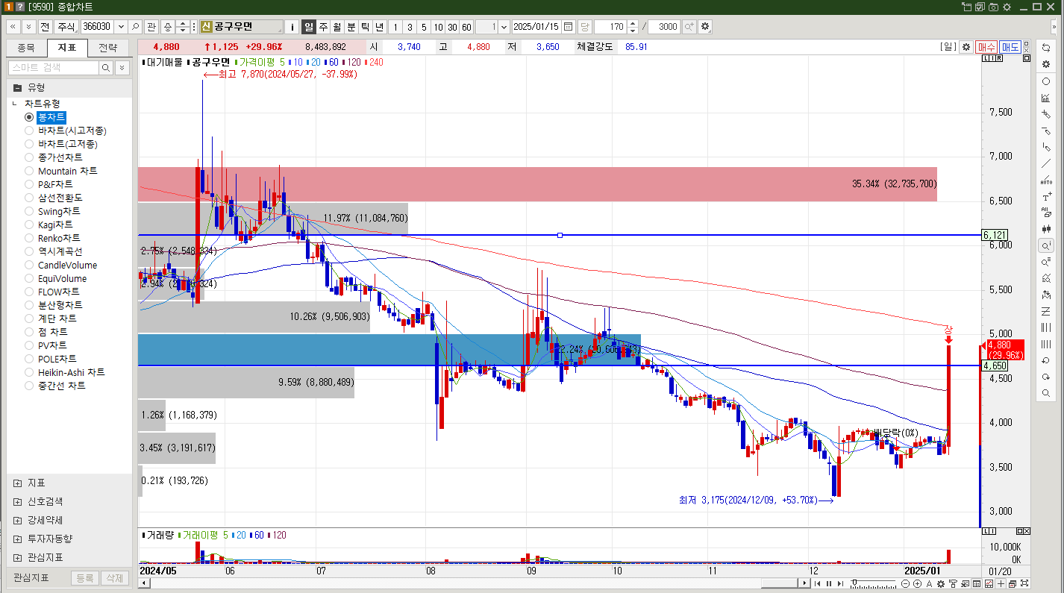
Task: Click the bottom chart zoom slider
Action: (x=875, y=583)
